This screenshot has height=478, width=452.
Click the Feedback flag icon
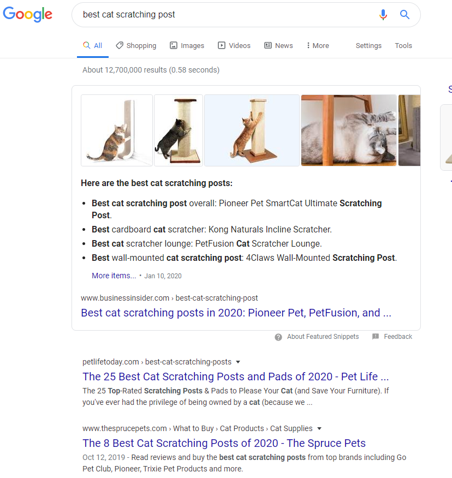tap(376, 337)
